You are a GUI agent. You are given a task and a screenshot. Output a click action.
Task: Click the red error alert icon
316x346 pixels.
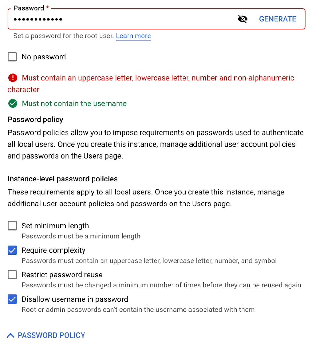12,78
